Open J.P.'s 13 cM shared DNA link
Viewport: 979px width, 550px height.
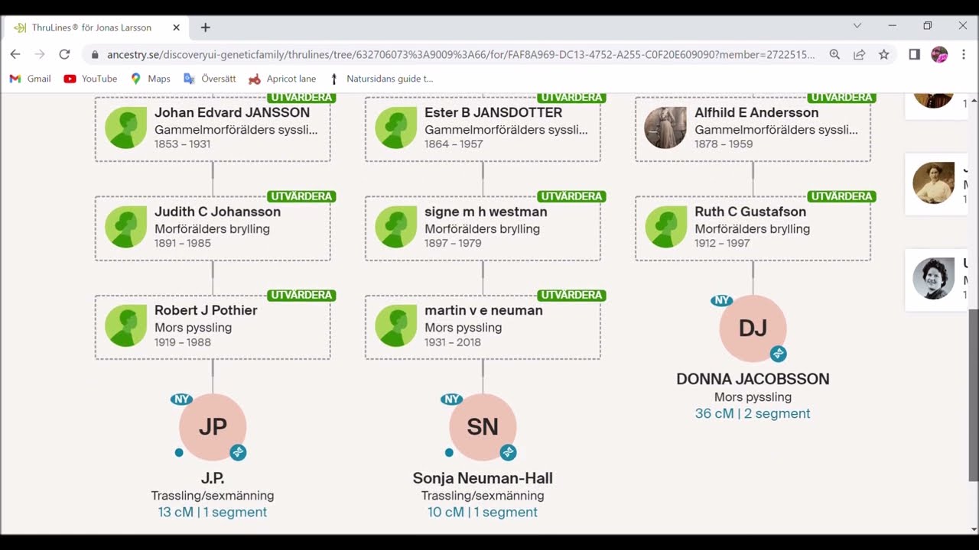click(x=213, y=513)
